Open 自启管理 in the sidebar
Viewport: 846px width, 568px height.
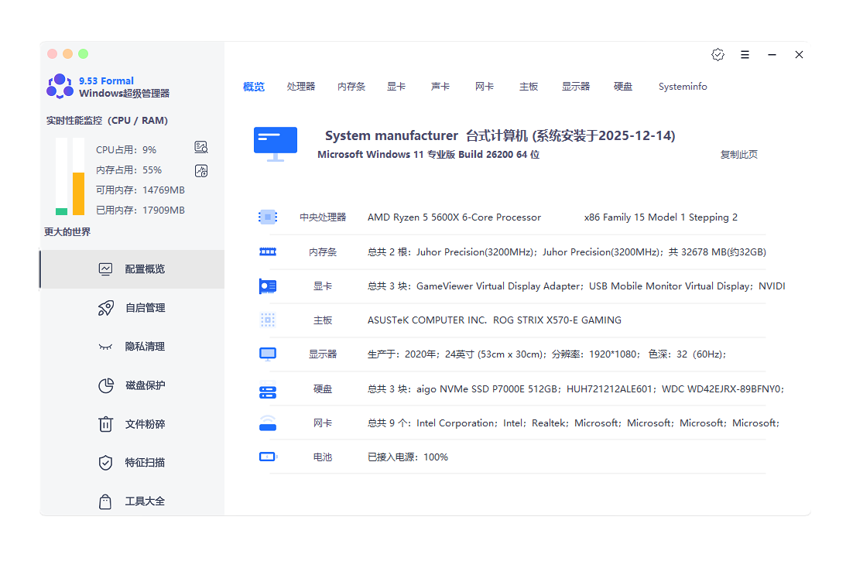pyautogui.click(x=145, y=308)
